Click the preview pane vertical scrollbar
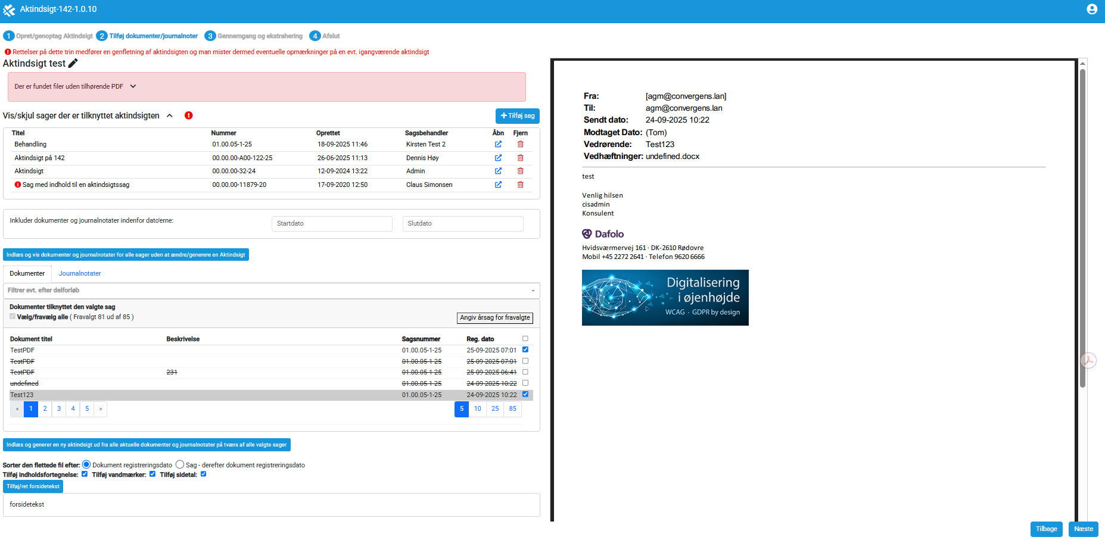Image resolution: width=1105 pixels, height=540 pixels. pyautogui.click(x=1082, y=226)
